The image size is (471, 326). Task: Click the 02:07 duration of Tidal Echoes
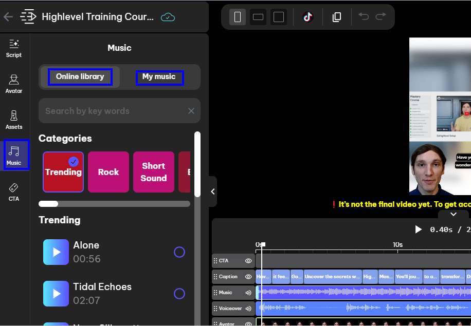point(86,300)
